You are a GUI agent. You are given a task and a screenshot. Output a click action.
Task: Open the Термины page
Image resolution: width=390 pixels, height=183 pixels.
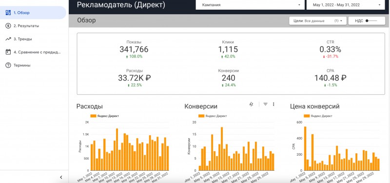click(22, 65)
